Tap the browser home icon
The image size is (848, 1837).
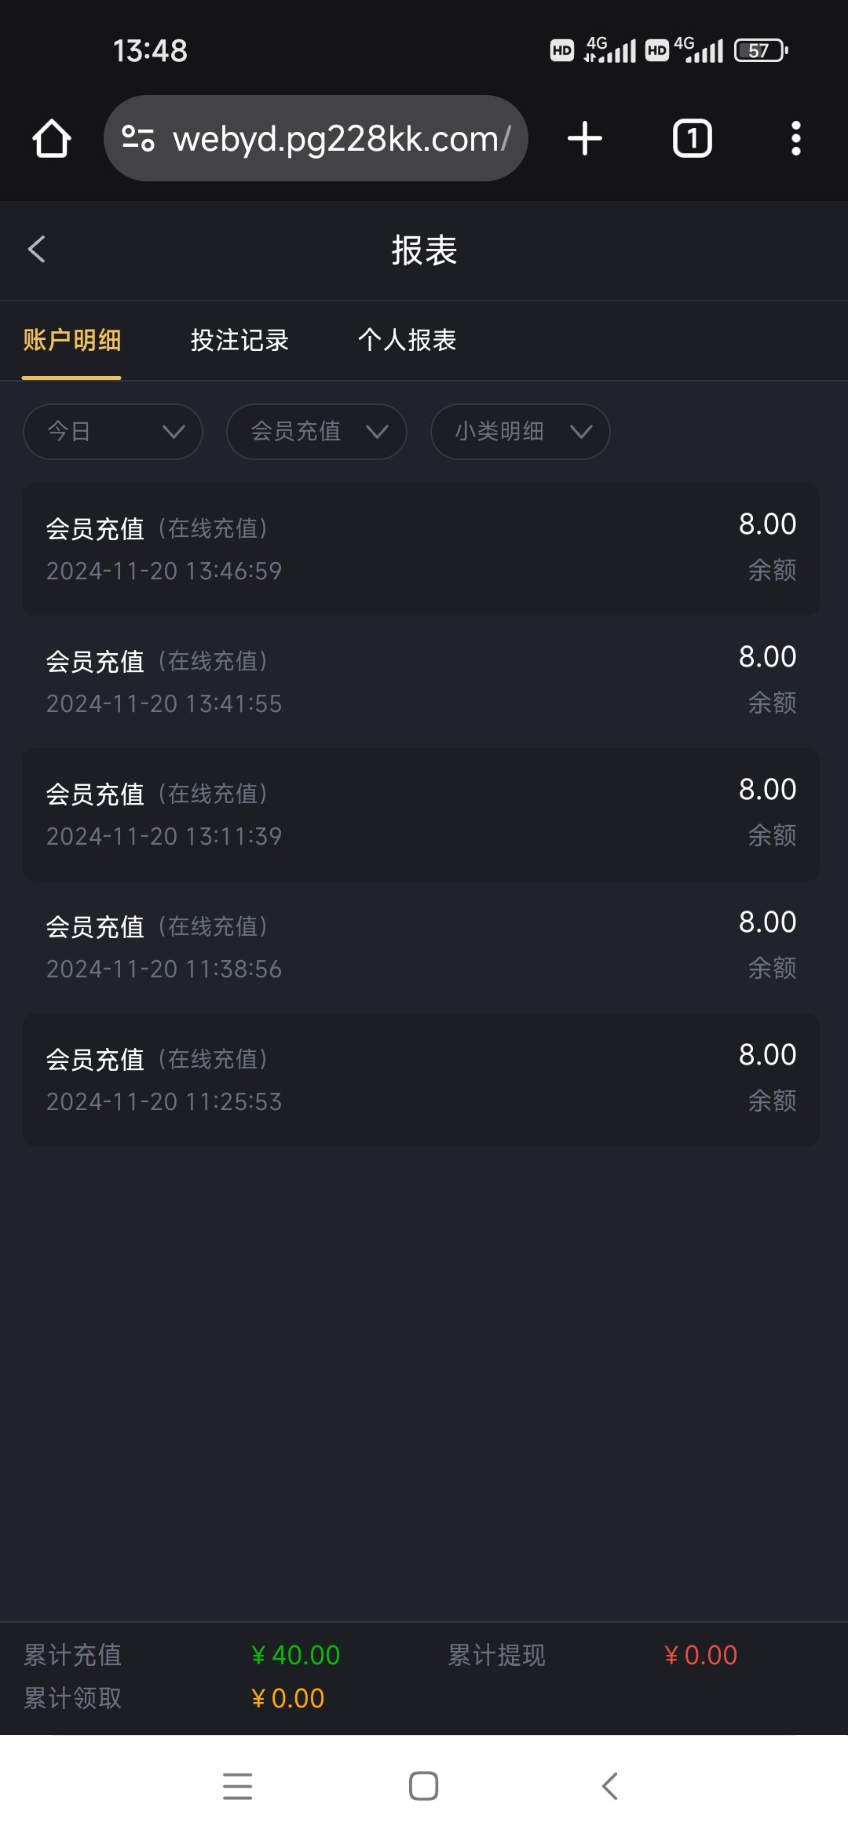(52, 139)
